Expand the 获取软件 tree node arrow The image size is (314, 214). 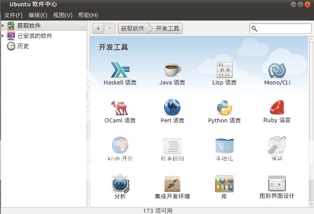pos(3,26)
